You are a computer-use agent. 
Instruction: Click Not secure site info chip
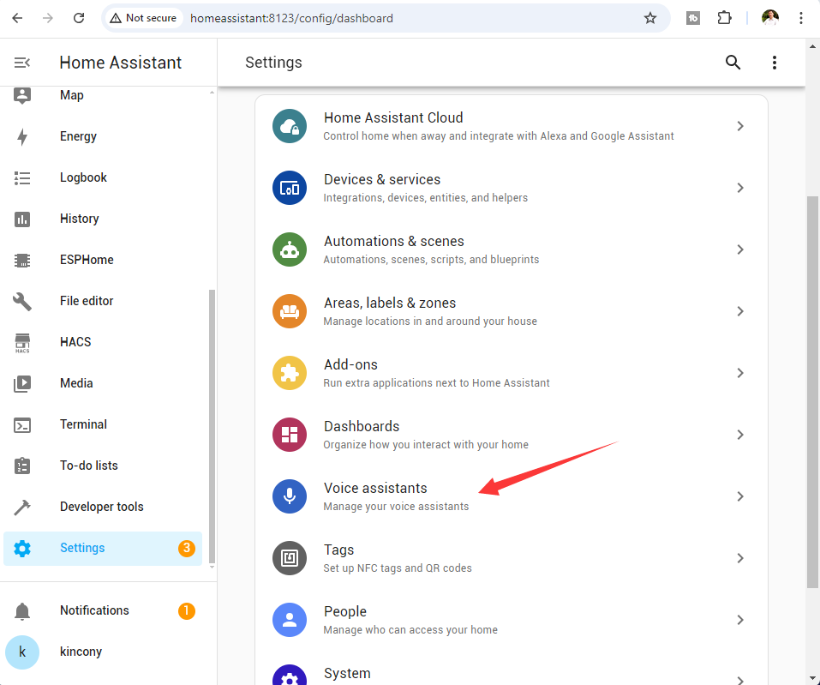(x=143, y=18)
